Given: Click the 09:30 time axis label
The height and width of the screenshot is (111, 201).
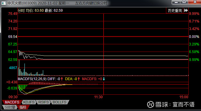Looking at the screenshot, I should click(x=13, y=97).
